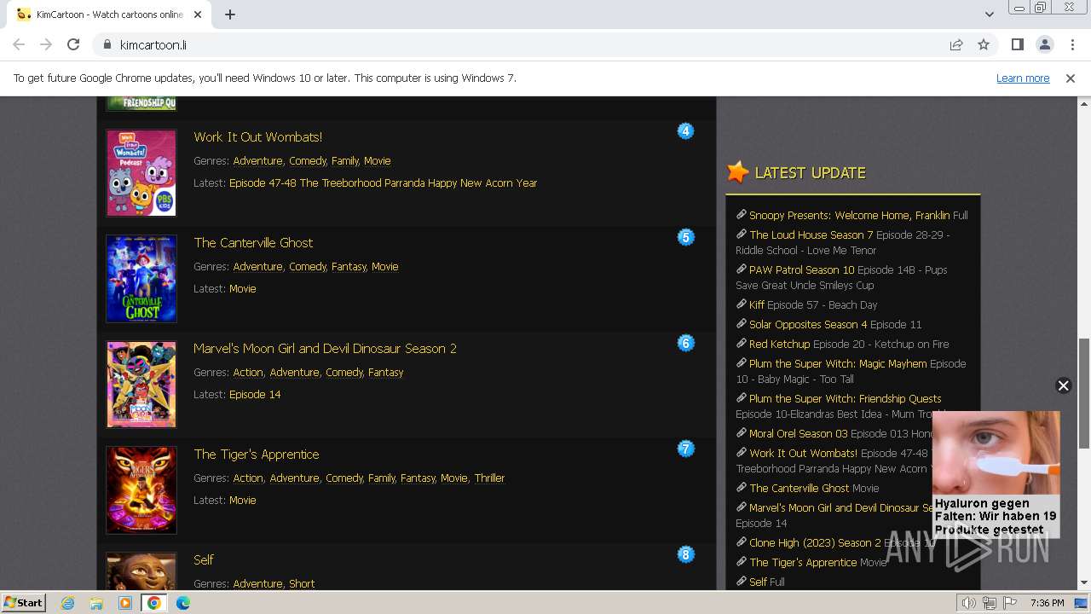Screen dimensions: 1091x614
Task: Open Microsoft Edge from taskbar
Action: (x=183, y=603)
